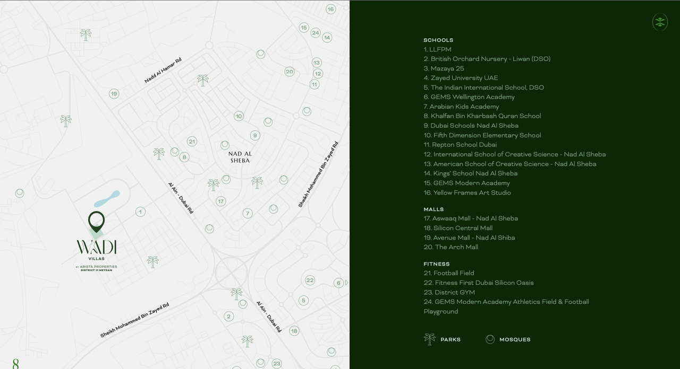Click the SCHOOLS section heading
680x369 pixels.
click(x=438, y=40)
